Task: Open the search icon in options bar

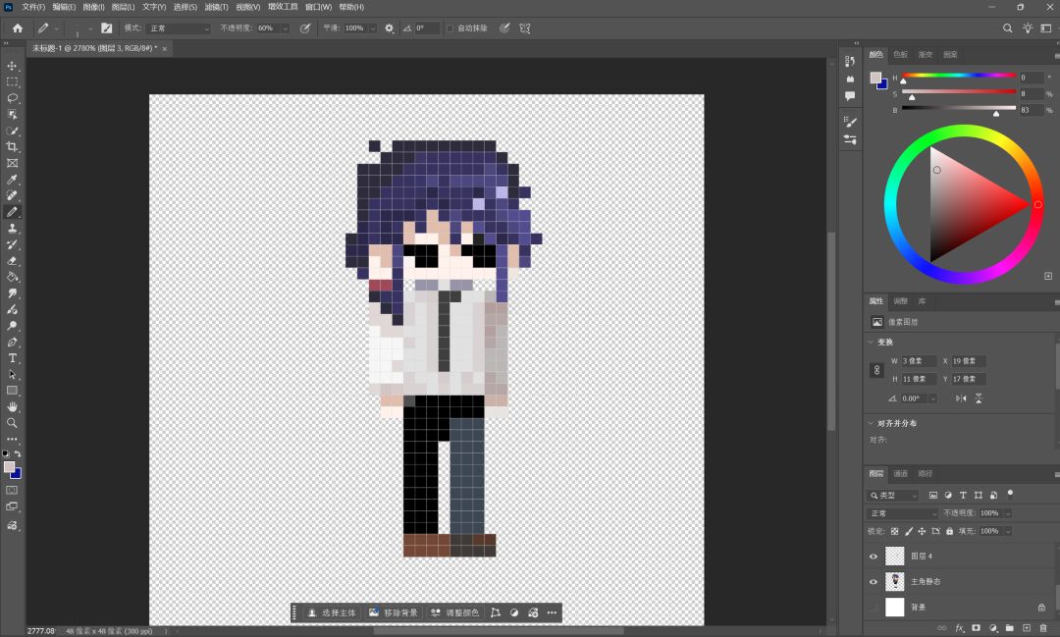Action: [1007, 28]
